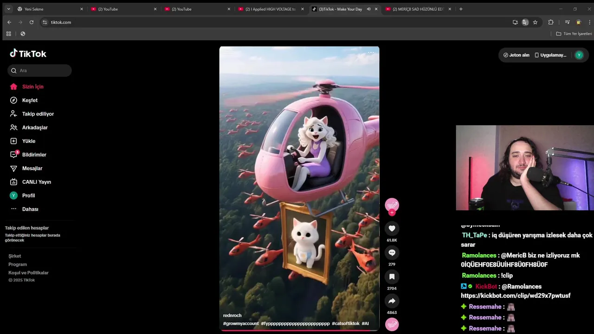Go to Takip ediliyor feed

[32, 114]
